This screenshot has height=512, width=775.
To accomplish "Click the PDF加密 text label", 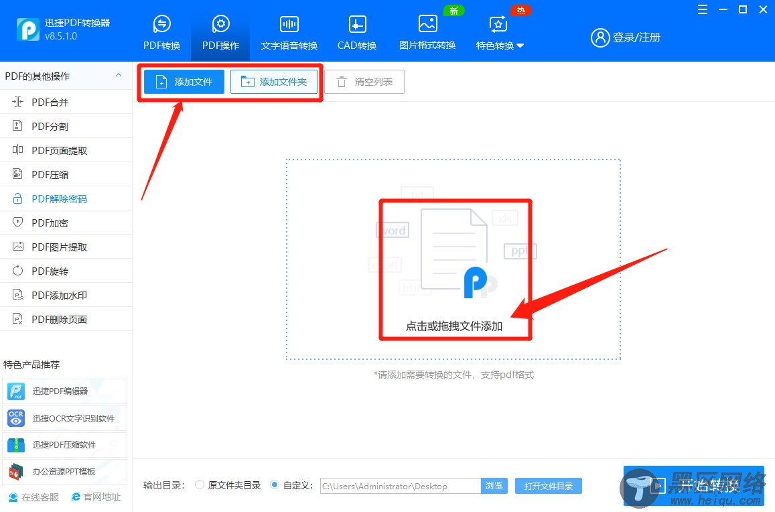I will (50, 223).
